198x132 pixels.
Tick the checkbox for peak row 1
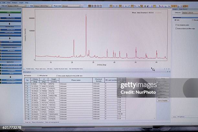pos(26,84)
